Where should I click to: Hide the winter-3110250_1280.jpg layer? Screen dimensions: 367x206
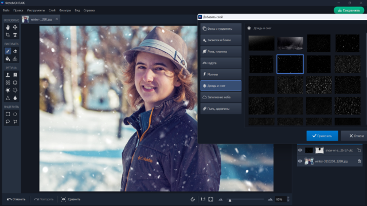(x=300, y=161)
